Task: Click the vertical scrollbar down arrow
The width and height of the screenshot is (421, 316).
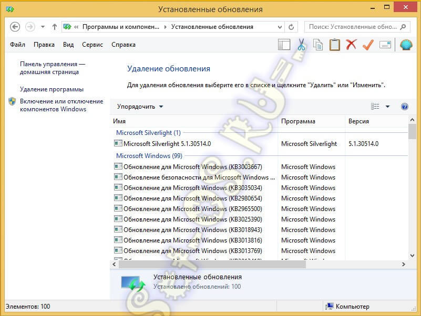Action: tap(412, 256)
